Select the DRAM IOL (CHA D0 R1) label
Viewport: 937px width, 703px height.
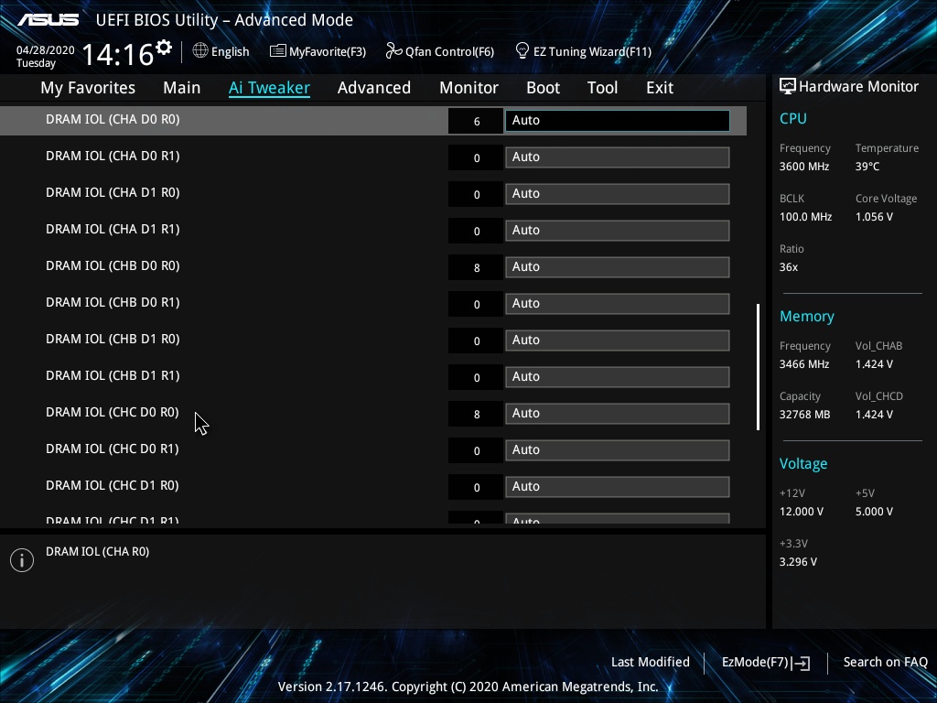tap(113, 156)
